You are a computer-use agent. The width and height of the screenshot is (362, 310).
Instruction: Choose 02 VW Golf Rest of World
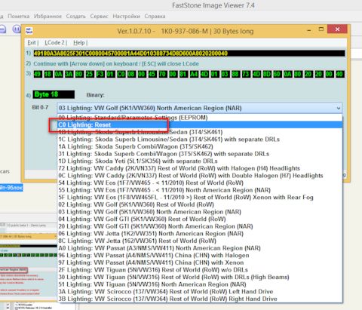[x=200, y=204]
